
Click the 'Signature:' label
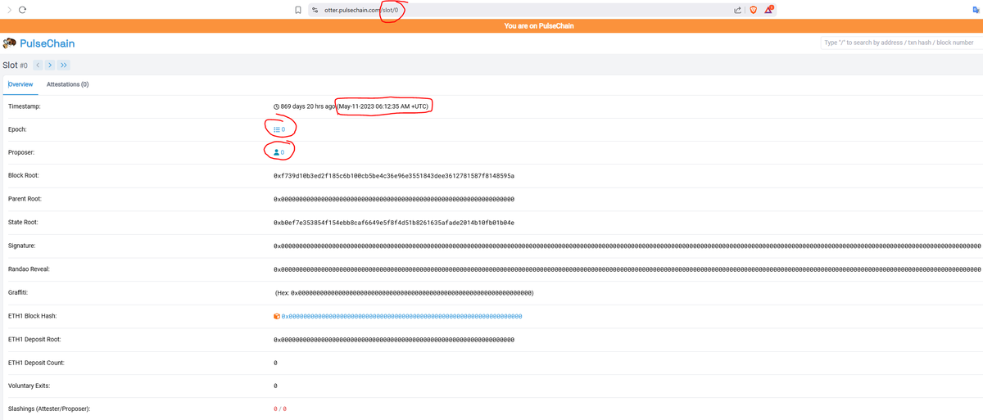click(x=21, y=246)
